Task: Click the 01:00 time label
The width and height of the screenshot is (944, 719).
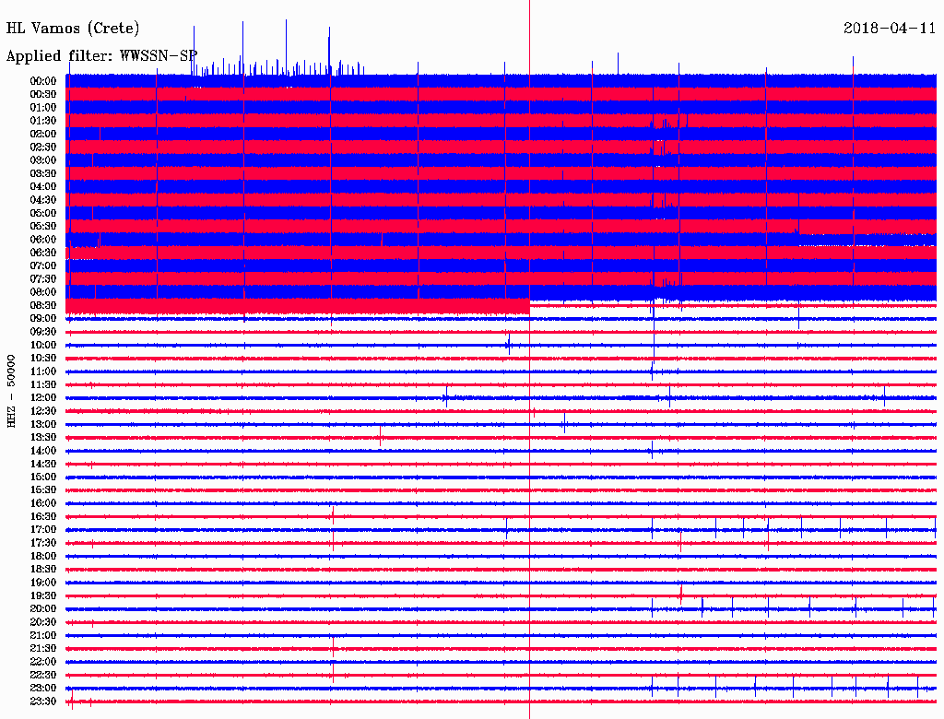Action: click(x=43, y=107)
